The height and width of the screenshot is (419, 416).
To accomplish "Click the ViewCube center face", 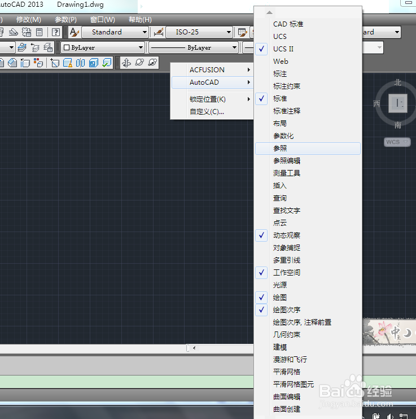I will pyautogui.click(x=398, y=103).
